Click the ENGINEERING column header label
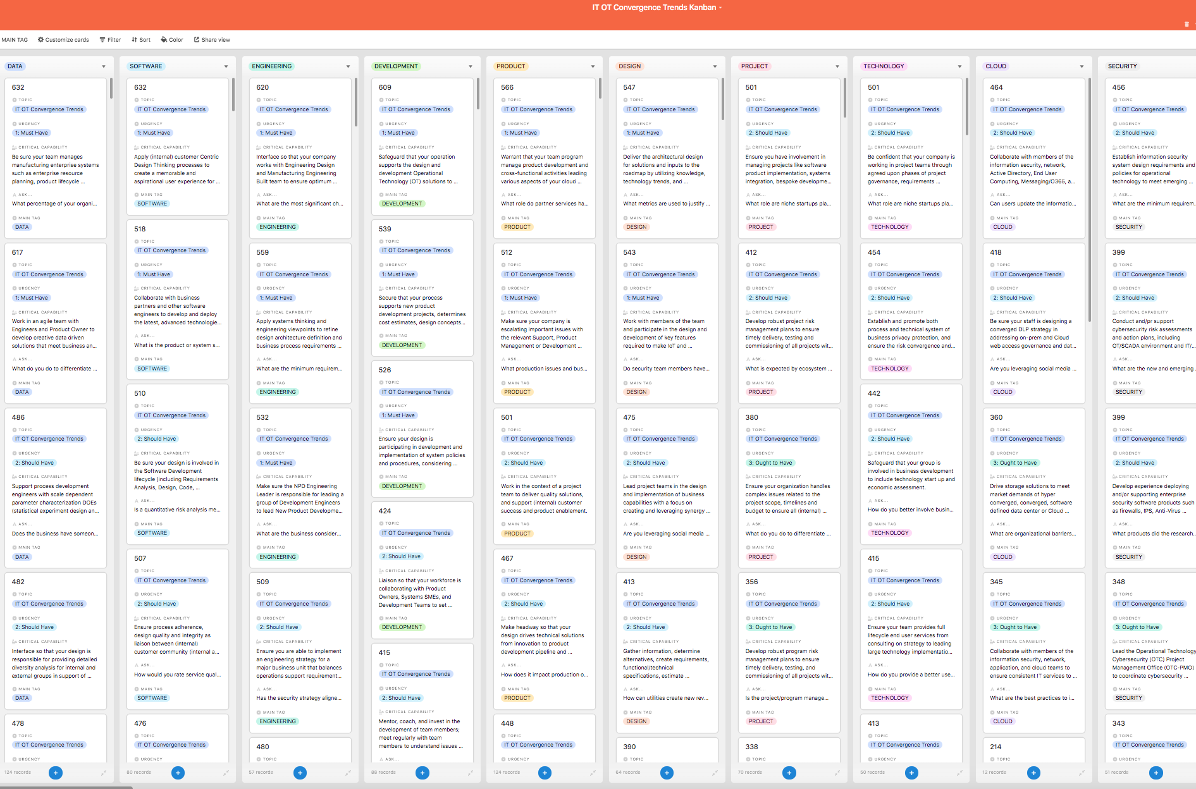The width and height of the screenshot is (1196, 789). pyautogui.click(x=272, y=66)
